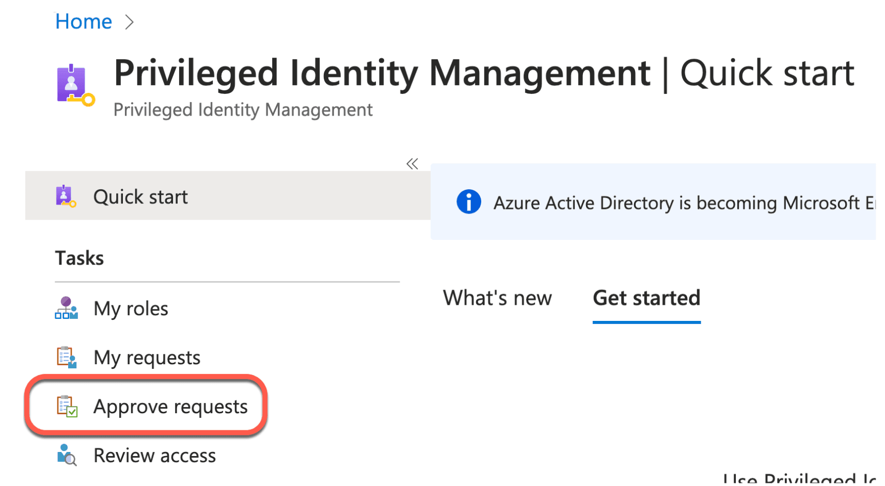Open Approve requests in Tasks
This screenshot has height=486, width=885.
coord(170,407)
